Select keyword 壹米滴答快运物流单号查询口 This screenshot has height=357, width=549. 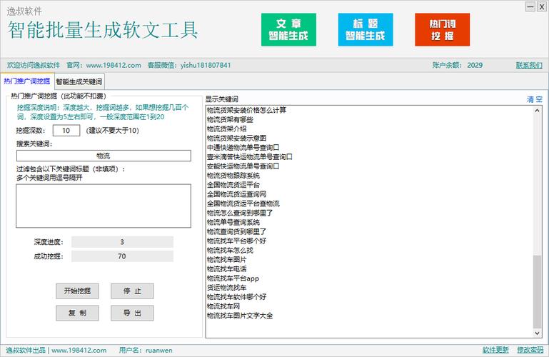249,157
